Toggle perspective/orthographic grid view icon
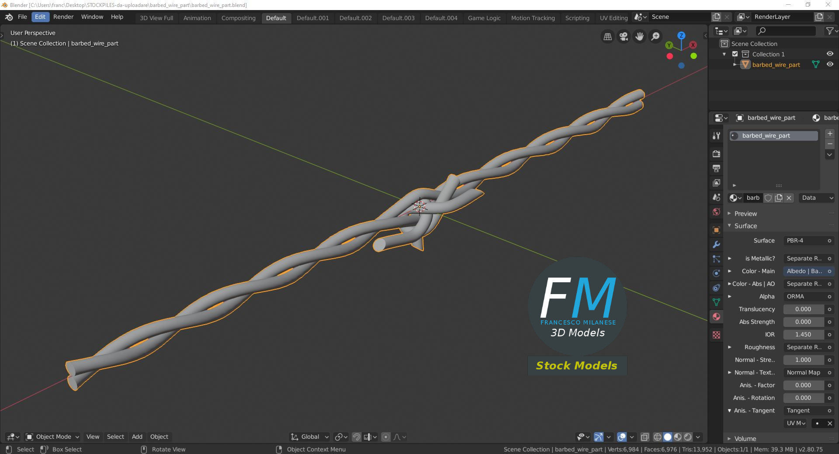Screen dimensions: 839x454 607,37
